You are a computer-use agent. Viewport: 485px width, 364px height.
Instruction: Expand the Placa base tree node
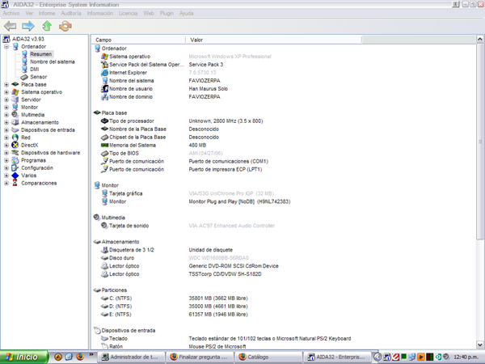[6, 84]
